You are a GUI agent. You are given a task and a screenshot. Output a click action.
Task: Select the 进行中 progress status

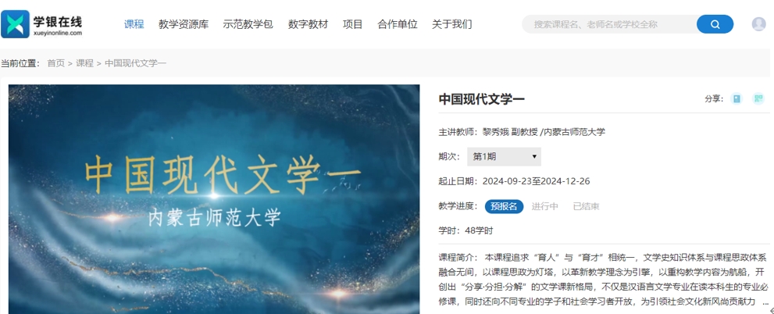pyautogui.click(x=544, y=206)
